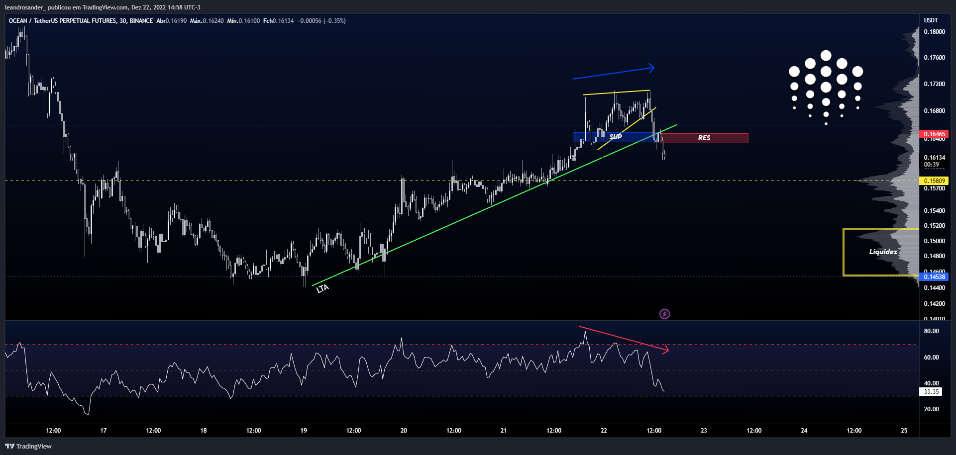The height and width of the screenshot is (455, 956).
Task: Click the −0.00056 (−0.35%) change value
Action: tap(321, 21)
